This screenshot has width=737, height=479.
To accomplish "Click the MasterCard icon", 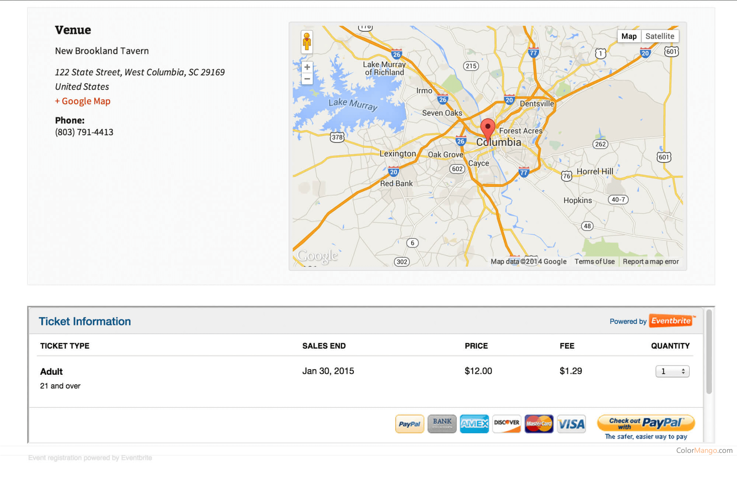I will coord(539,424).
